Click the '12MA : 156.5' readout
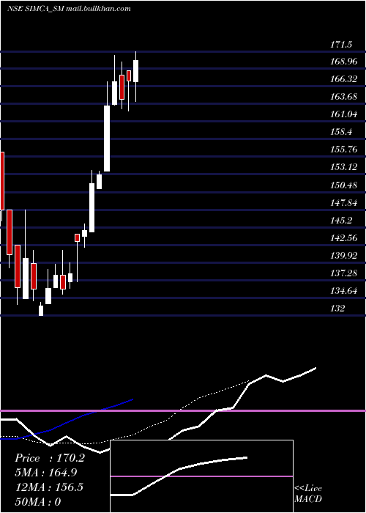 pyautogui.click(x=49, y=487)
